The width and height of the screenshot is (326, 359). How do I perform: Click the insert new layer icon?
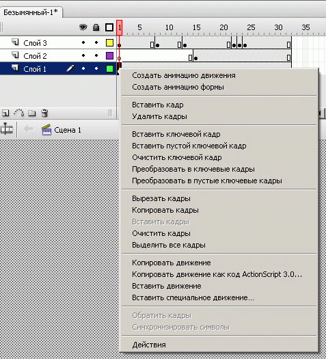(x=5, y=113)
